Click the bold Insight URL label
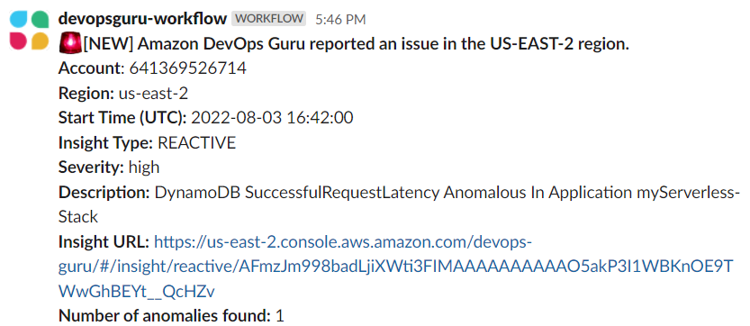Screen dimensions: 750x326 click(104, 241)
